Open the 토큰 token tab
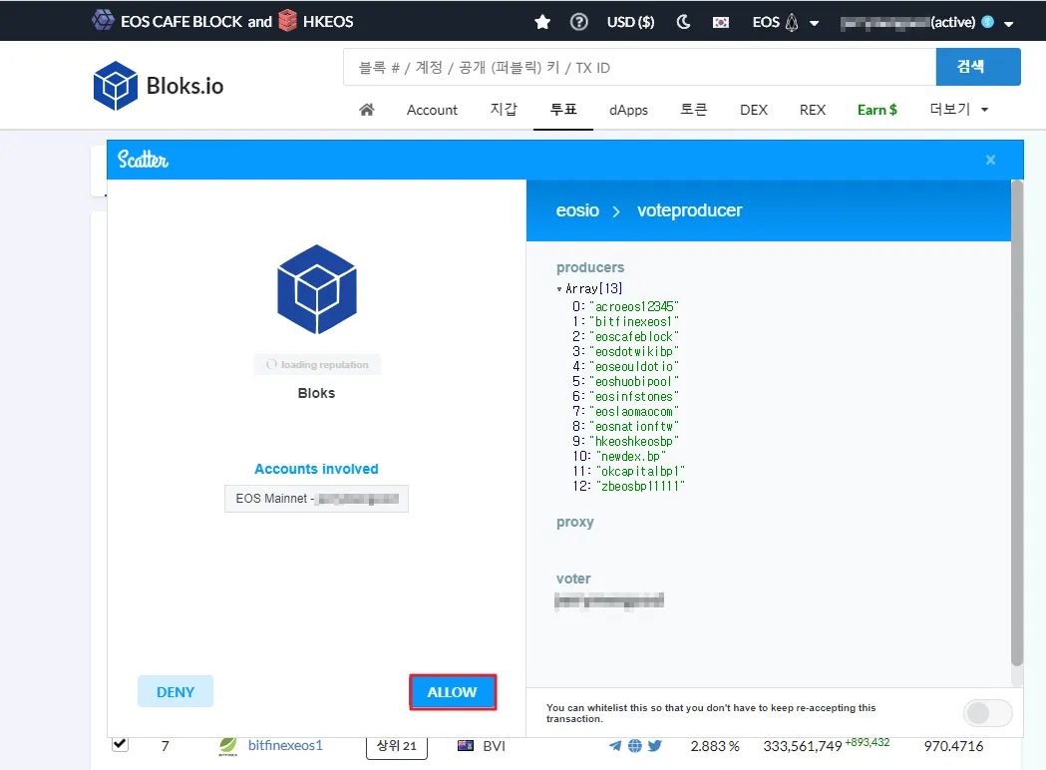 pos(694,110)
